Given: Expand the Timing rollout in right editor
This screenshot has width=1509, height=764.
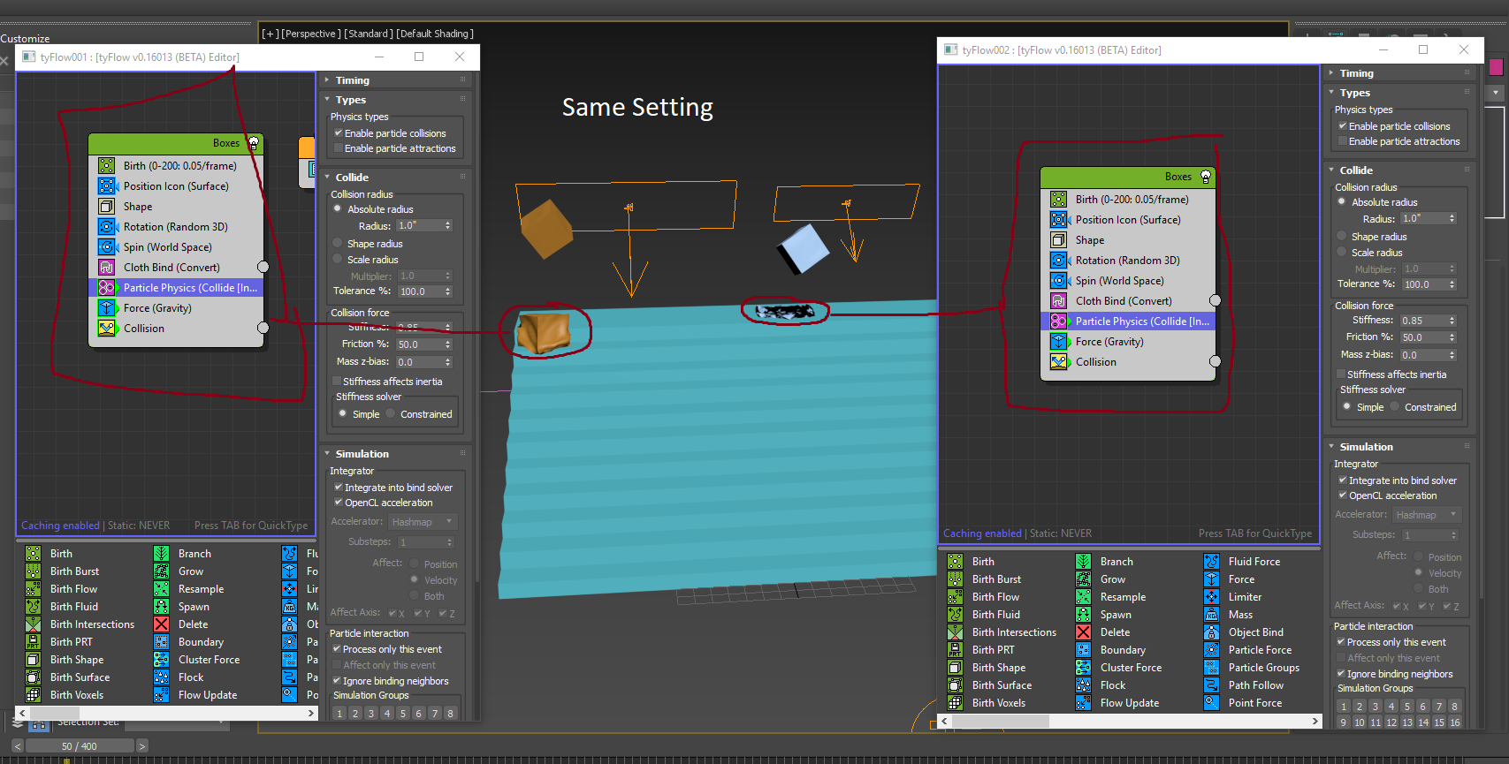Looking at the screenshot, I should [1356, 73].
